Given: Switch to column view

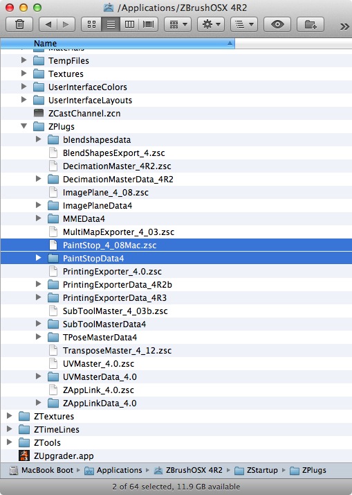Looking at the screenshot, I should [x=129, y=24].
